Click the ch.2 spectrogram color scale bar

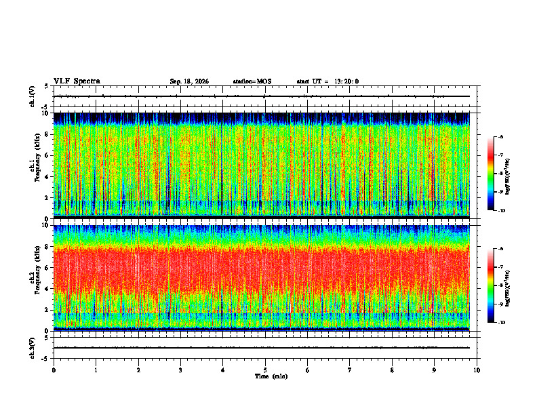pyautogui.click(x=490, y=285)
